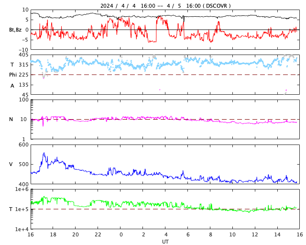Click the "T" label beside the 1e+5 tick
Screen dimensions: 306x245
[x=11, y=209]
